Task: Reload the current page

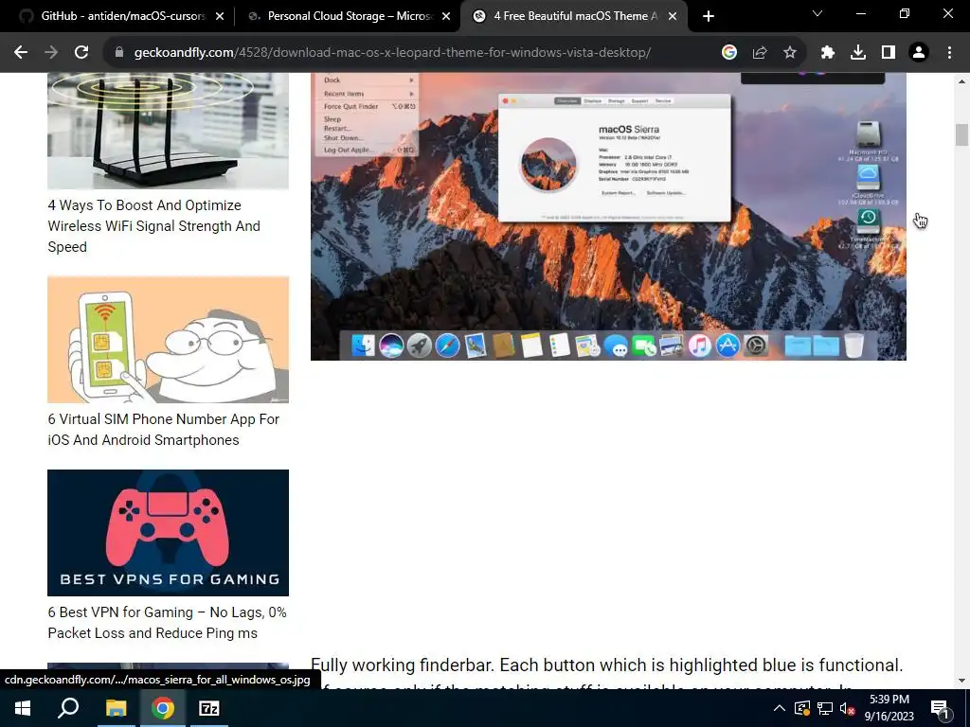Action: pyautogui.click(x=81, y=53)
